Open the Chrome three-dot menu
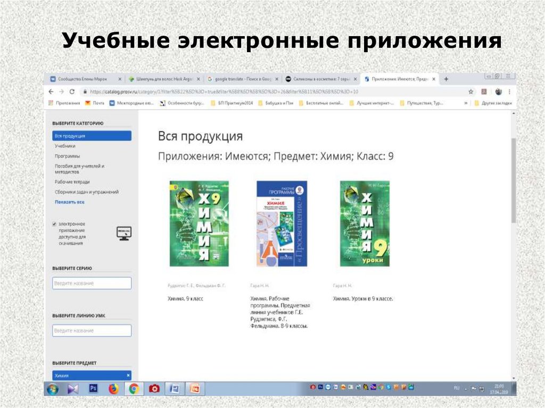 (x=510, y=91)
